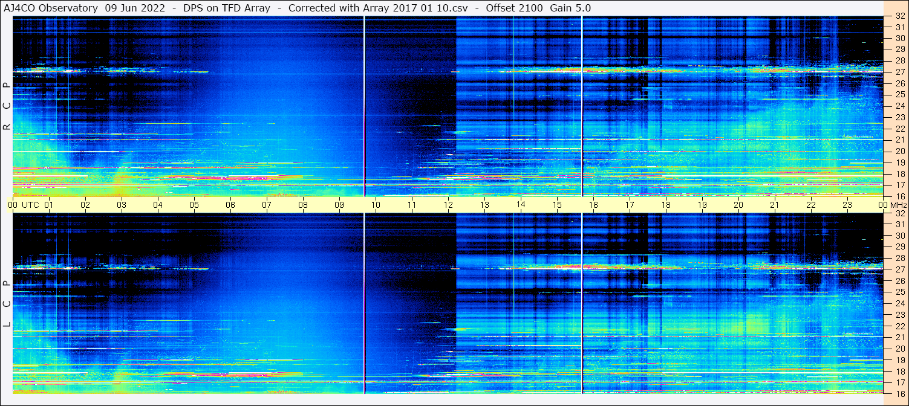Screen dimensions: 909x406
Task: Click the 32 MHz label of LCP panel
Action: click(x=899, y=213)
